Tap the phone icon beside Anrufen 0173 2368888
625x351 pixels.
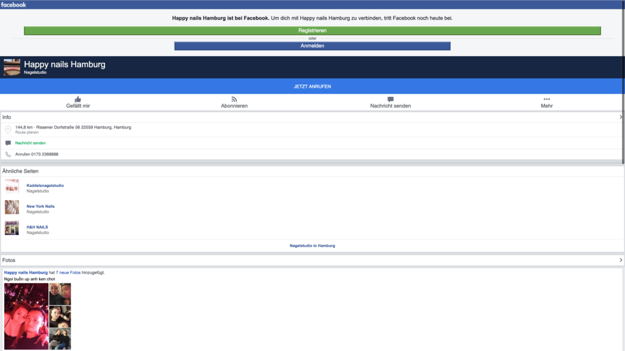pos(7,154)
